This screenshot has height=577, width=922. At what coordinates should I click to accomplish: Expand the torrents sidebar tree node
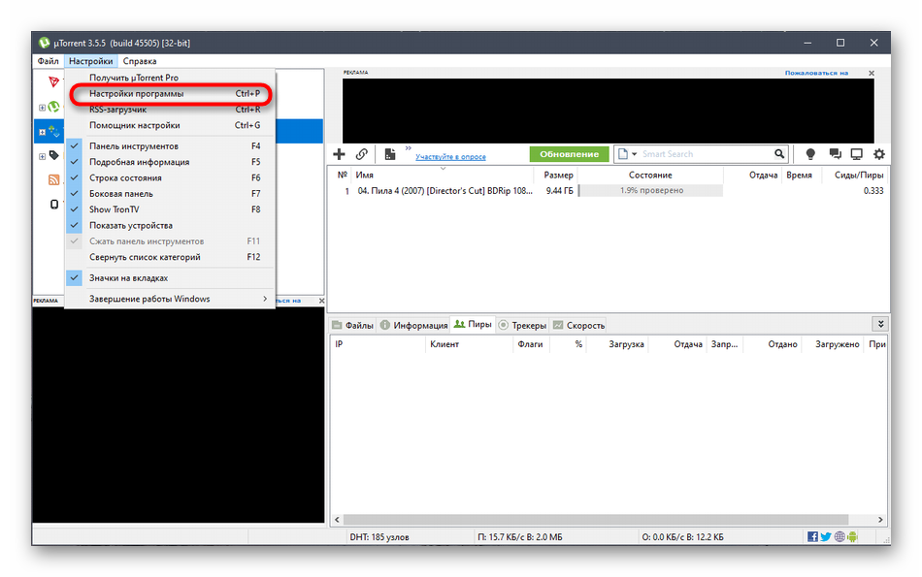[x=42, y=132]
